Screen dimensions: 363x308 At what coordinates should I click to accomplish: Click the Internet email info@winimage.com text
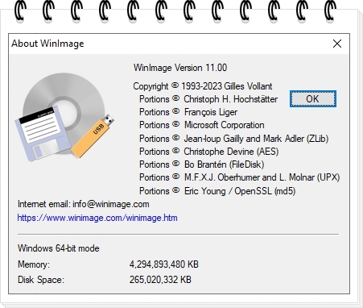pos(84,204)
